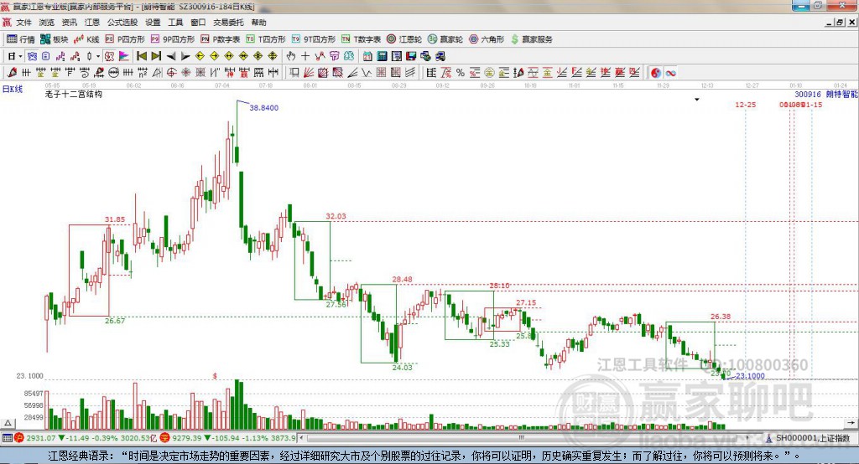The image size is (859, 464).
Task: Restore the inner document window
Action: pos(840,23)
